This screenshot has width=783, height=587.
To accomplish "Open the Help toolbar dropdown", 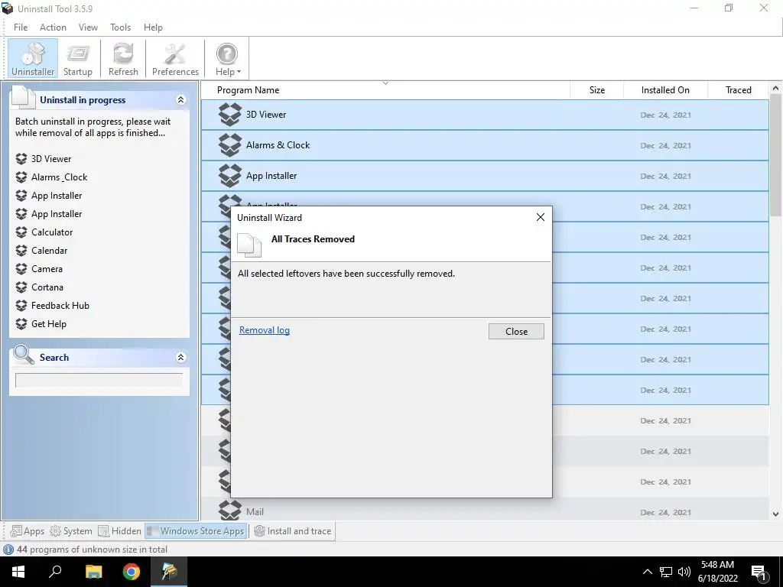I will click(x=228, y=58).
